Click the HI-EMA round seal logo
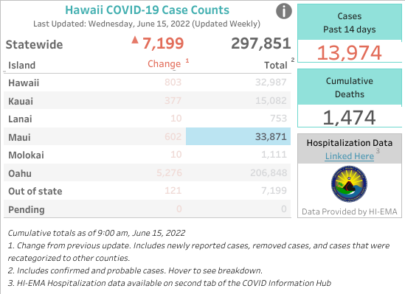The image size is (405, 294). tap(349, 184)
